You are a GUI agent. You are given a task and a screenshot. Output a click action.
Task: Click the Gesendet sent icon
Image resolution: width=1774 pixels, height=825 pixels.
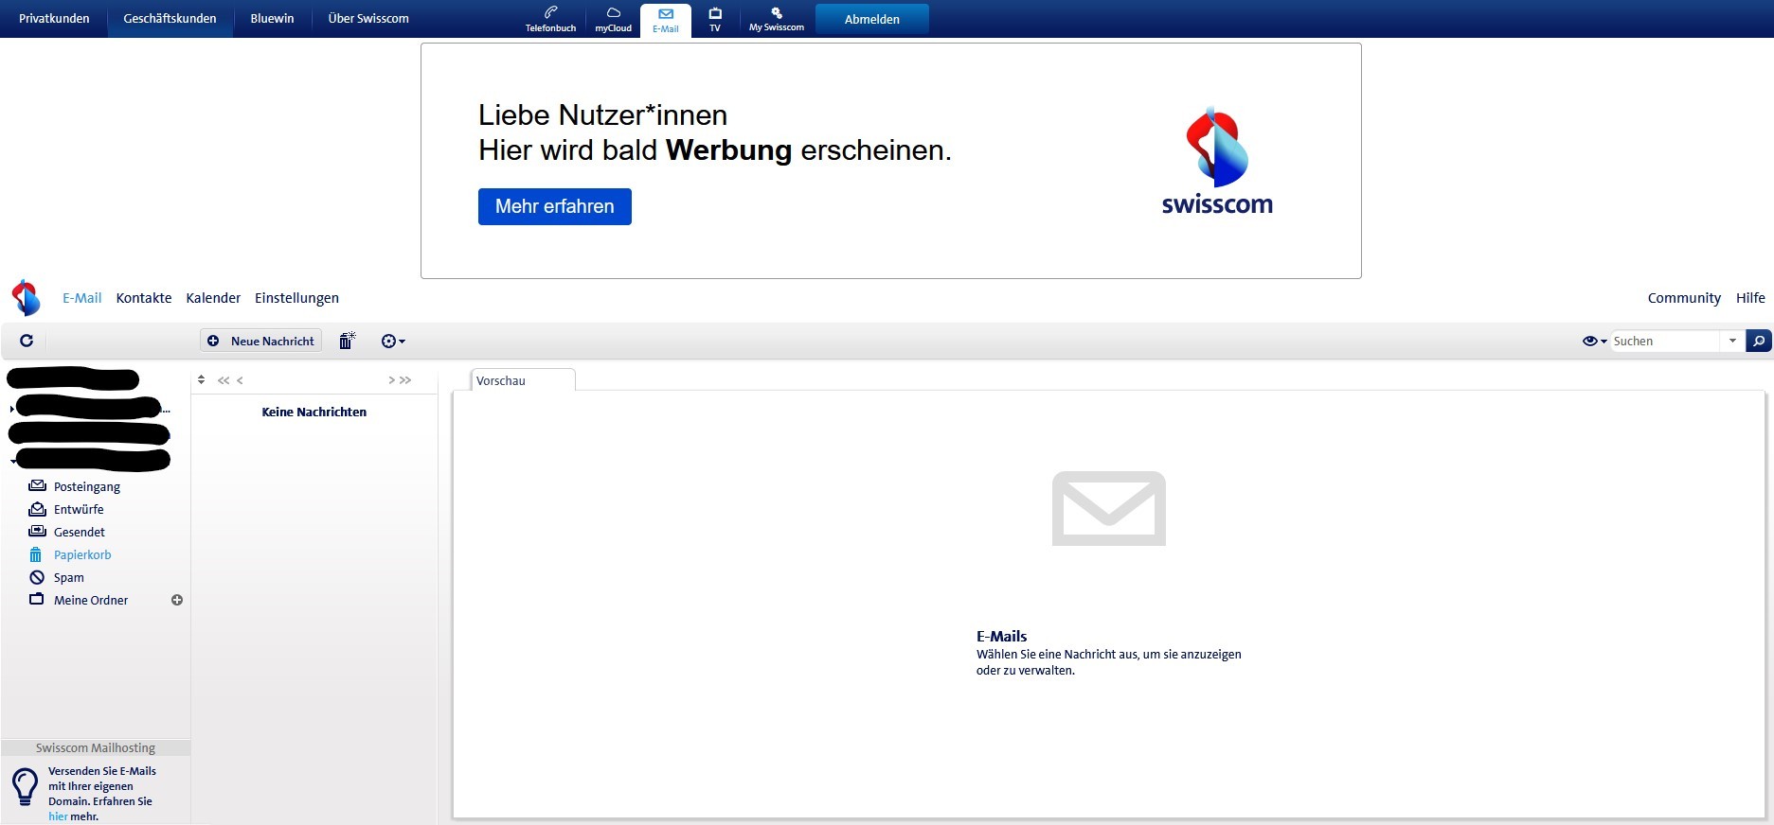click(x=37, y=531)
